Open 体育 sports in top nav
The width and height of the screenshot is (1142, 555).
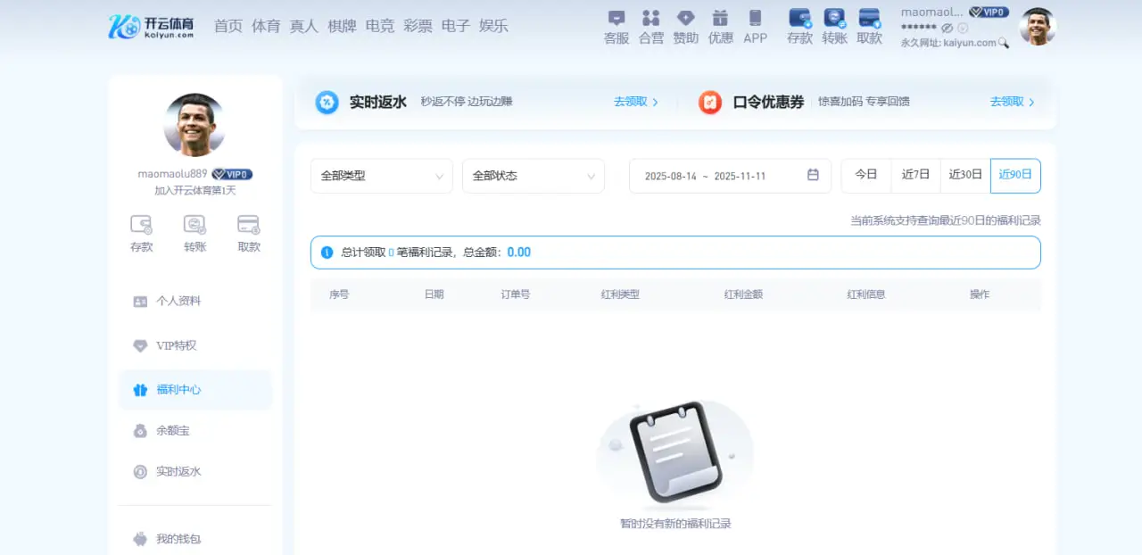click(x=266, y=26)
